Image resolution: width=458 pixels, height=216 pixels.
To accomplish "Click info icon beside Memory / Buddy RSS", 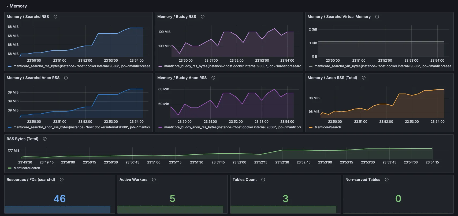I will [x=203, y=17].
